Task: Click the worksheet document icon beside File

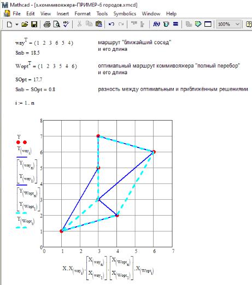Action: (7, 14)
